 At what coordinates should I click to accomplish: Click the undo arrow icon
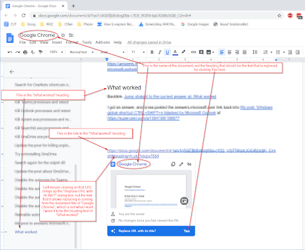(10, 52)
